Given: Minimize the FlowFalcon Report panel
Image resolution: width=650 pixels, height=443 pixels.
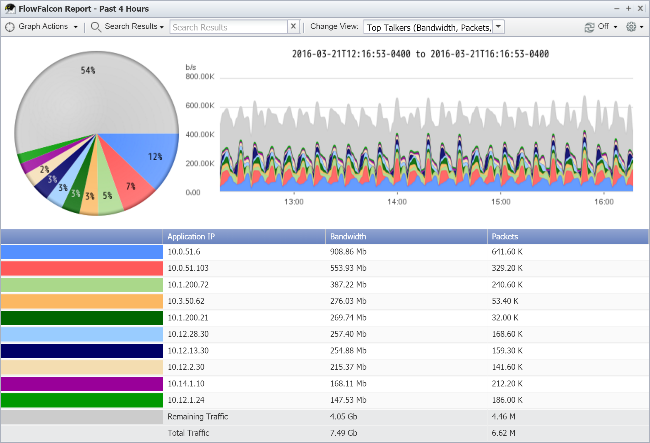Looking at the screenshot, I should coord(617,9).
